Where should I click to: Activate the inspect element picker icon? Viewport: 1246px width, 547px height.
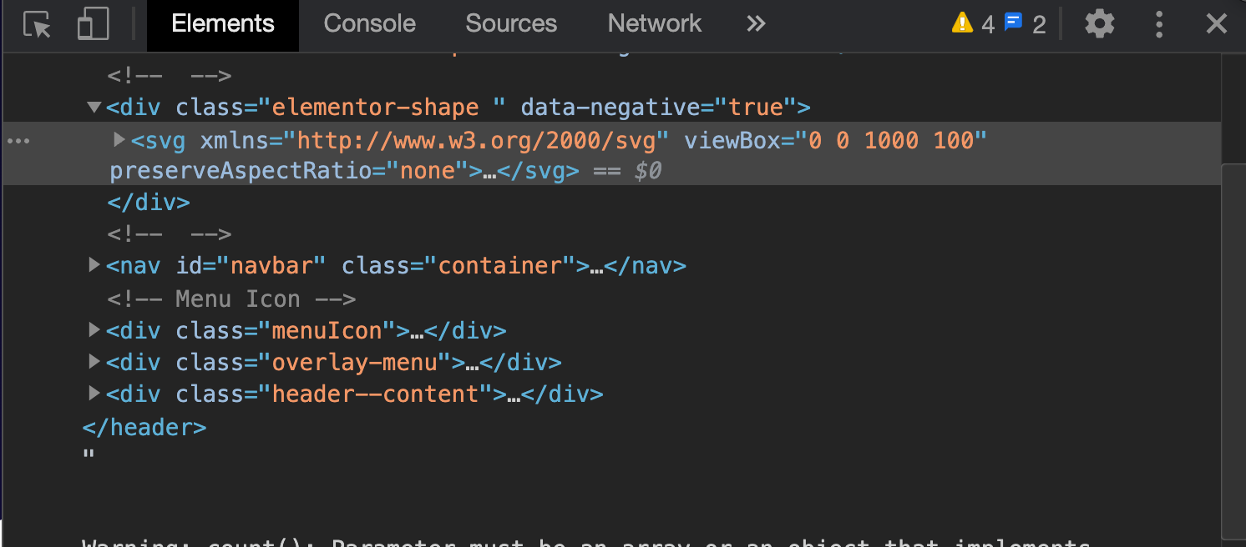coord(38,25)
